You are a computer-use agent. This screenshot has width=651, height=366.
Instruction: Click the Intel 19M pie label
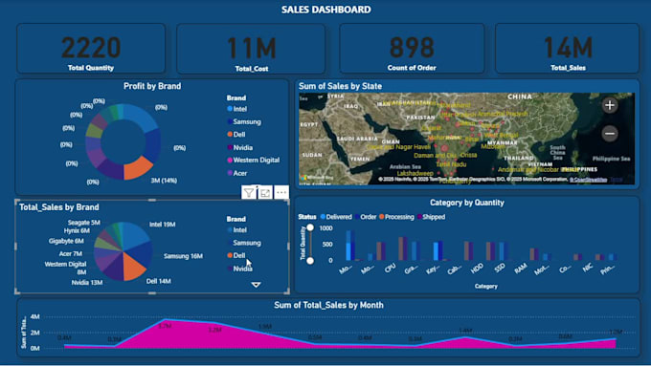[x=163, y=225]
